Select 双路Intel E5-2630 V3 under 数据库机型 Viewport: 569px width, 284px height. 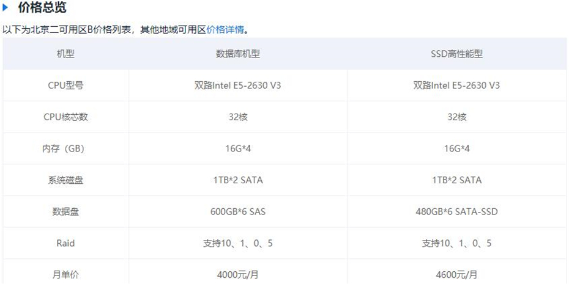[x=238, y=86]
